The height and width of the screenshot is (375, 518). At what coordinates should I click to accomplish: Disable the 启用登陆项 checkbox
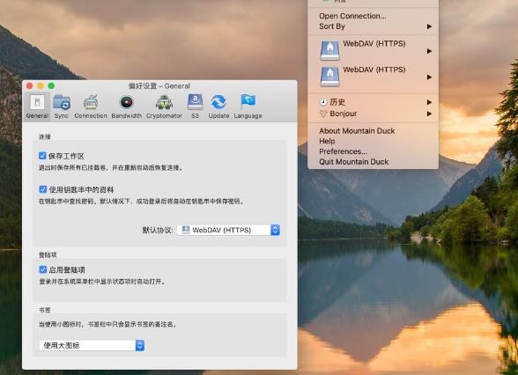(x=42, y=269)
